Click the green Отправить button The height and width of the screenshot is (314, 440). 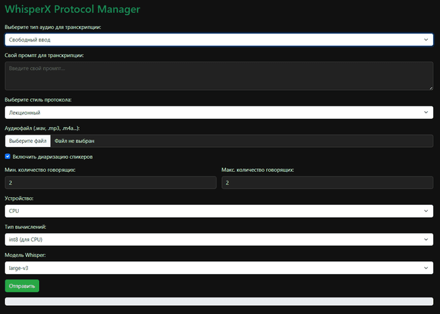pyautogui.click(x=22, y=286)
